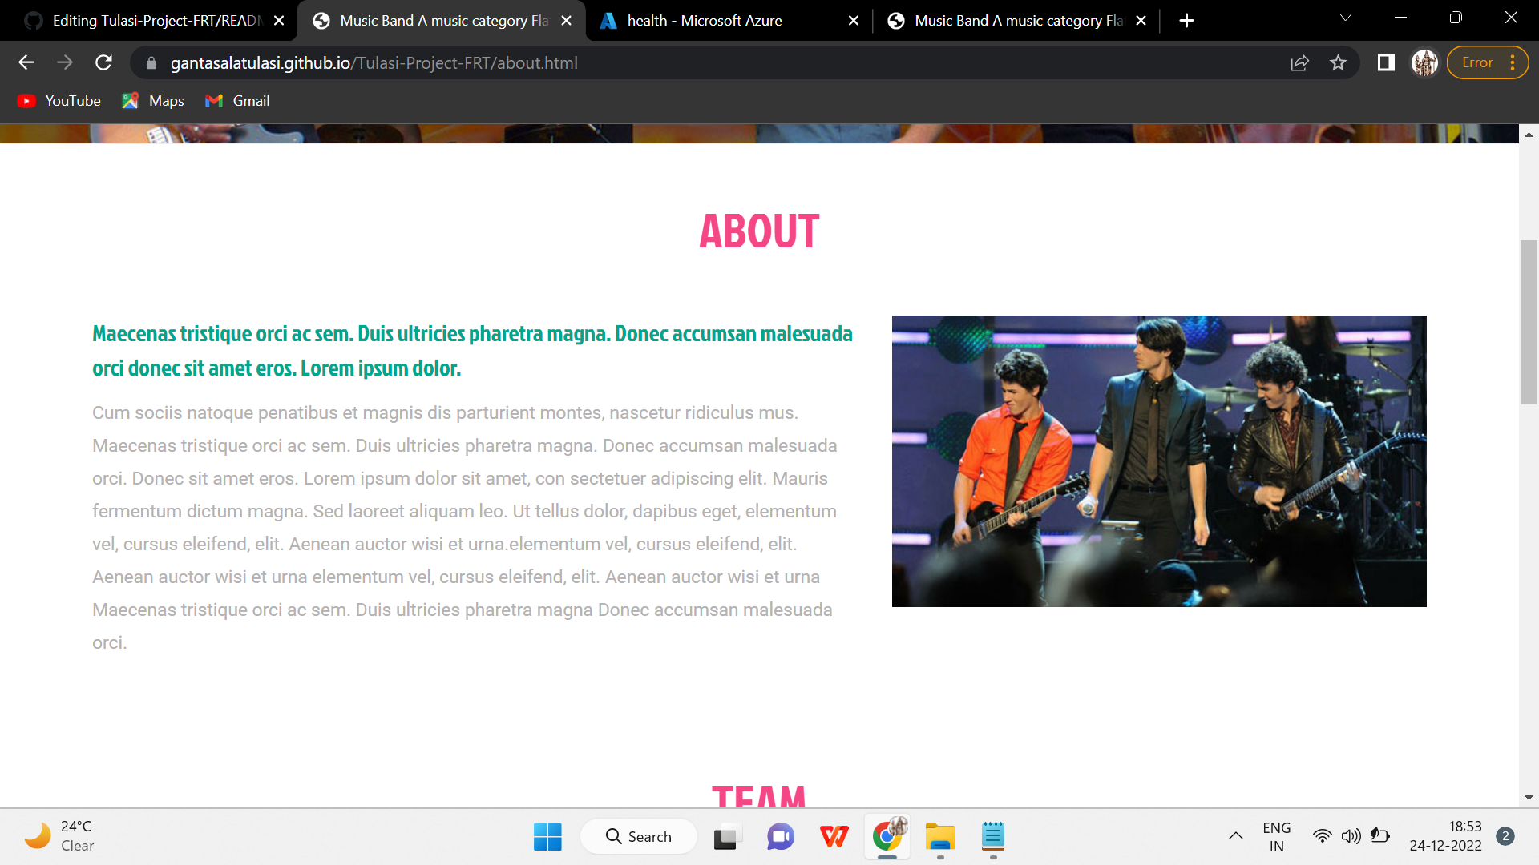The width and height of the screenshot is (1539, 865).
Task: Open the Maps bookmark
Action: pyautogui.click(x=153, y=101)
